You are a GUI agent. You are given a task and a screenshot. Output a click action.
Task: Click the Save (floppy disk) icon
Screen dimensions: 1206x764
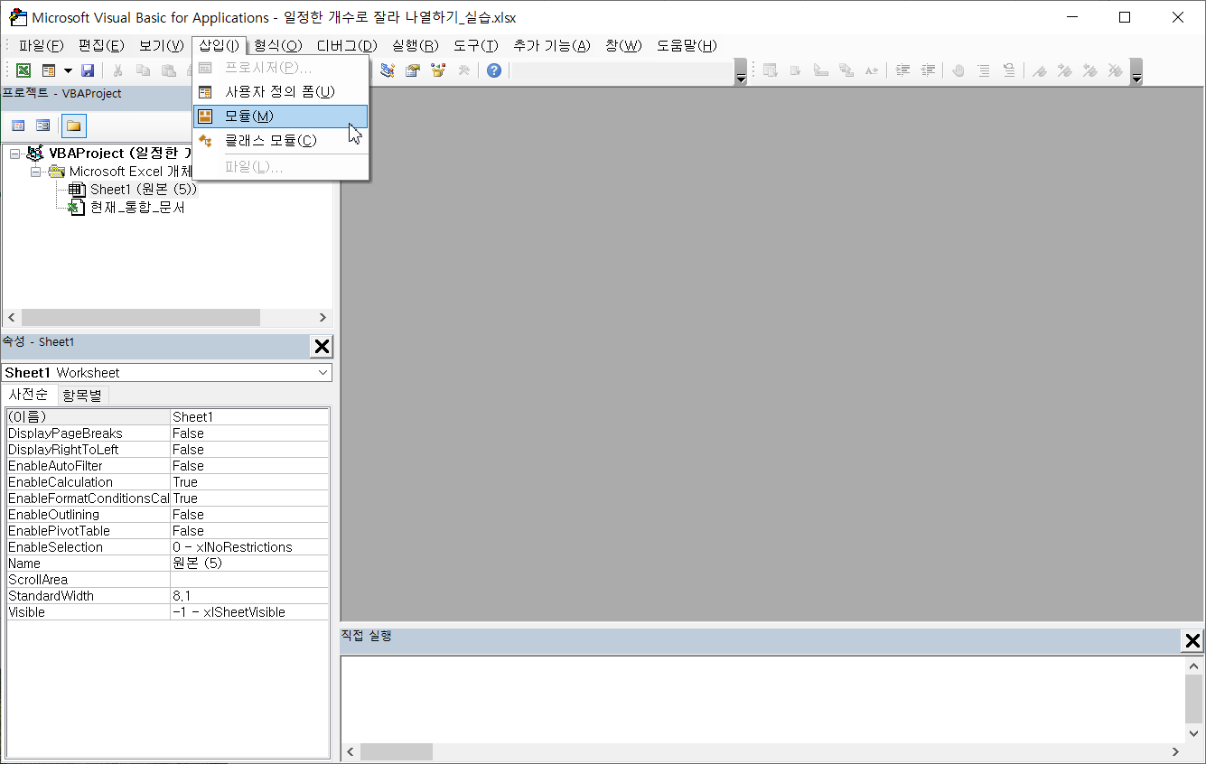click(x=88, y=70)
